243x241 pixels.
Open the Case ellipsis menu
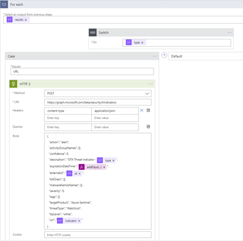[155, 56]
